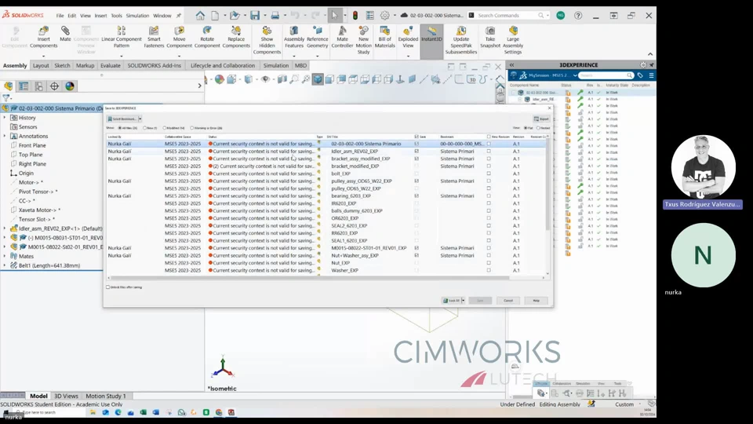
Task: Click the Select Bookmark button
Action: coord(122,119)
